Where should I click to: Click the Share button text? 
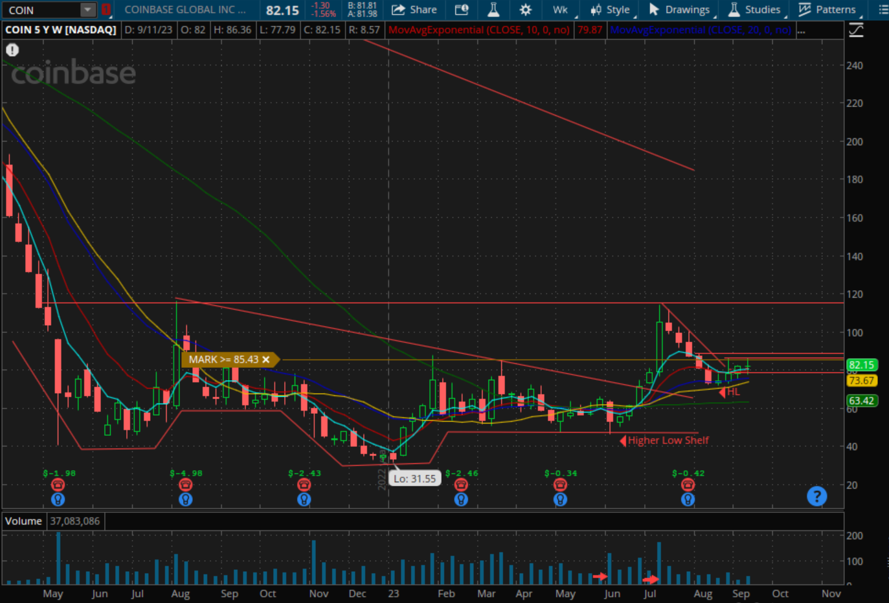[x=424, y=10]
